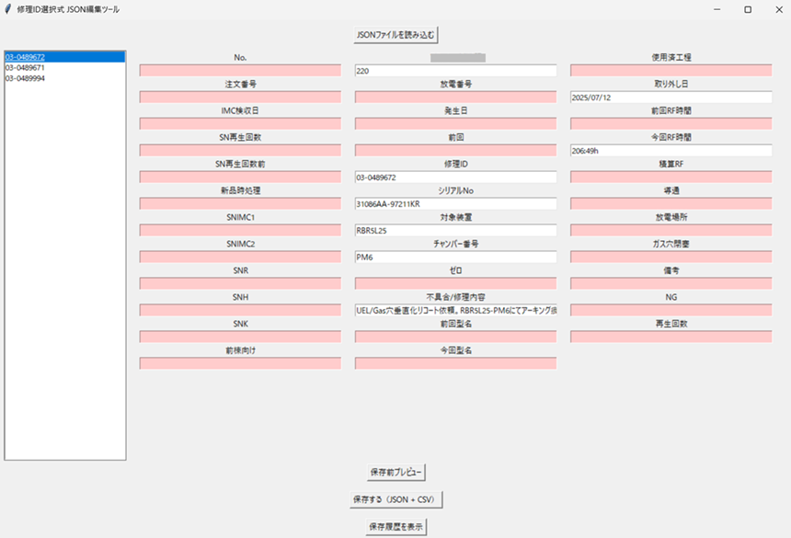
Task: Edit the シリアルNo field
Action: (455, 204)
